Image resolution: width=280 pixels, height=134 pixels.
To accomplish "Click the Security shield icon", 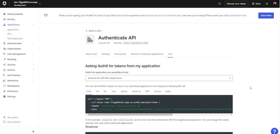I will [x=5, y=65].
